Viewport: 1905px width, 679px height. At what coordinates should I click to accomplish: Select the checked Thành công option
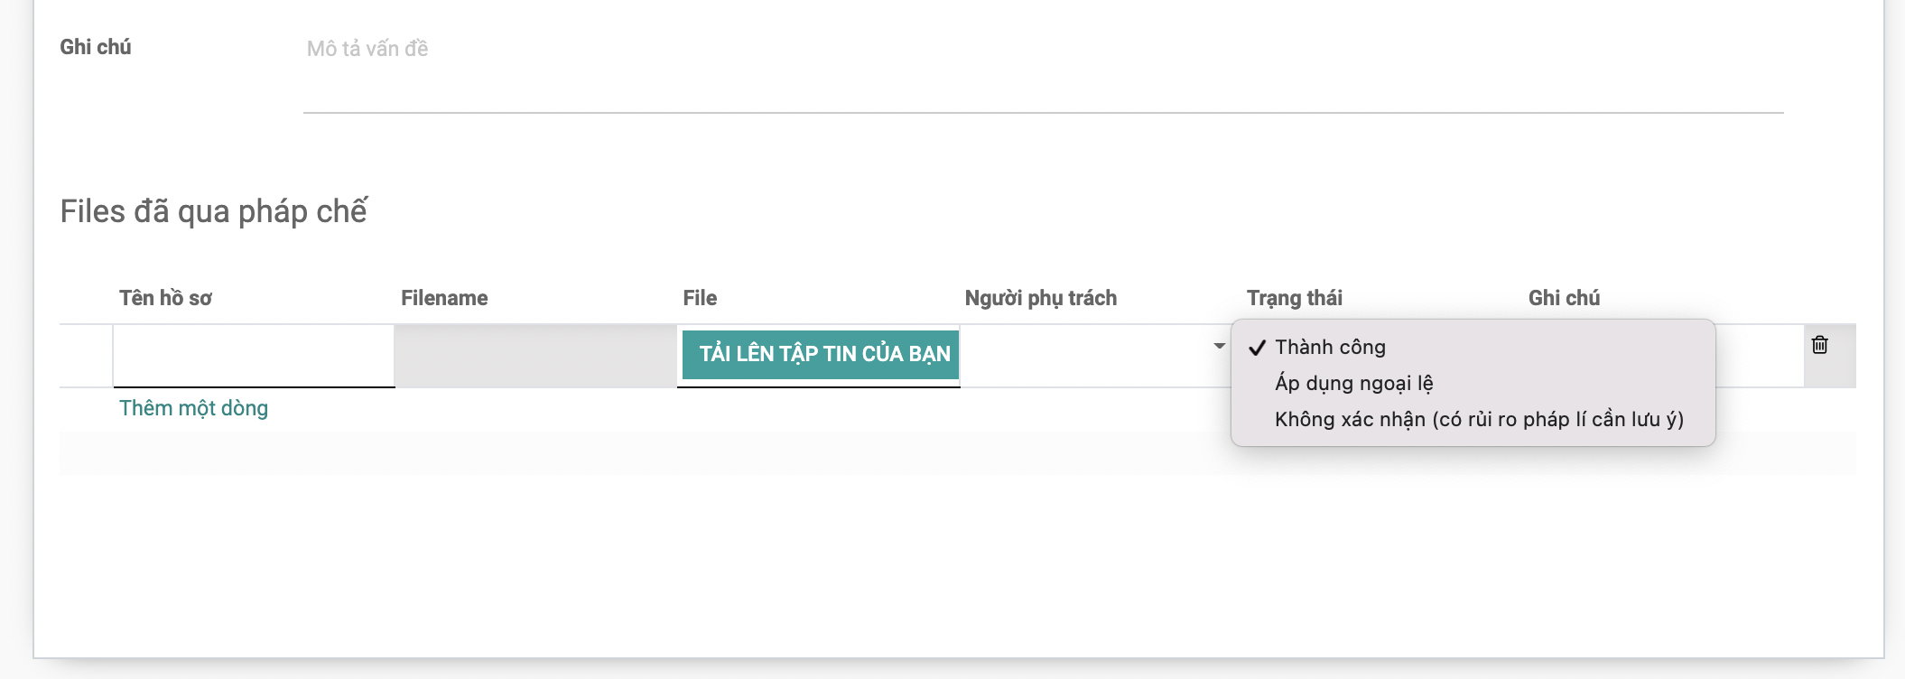point(1330,348)
